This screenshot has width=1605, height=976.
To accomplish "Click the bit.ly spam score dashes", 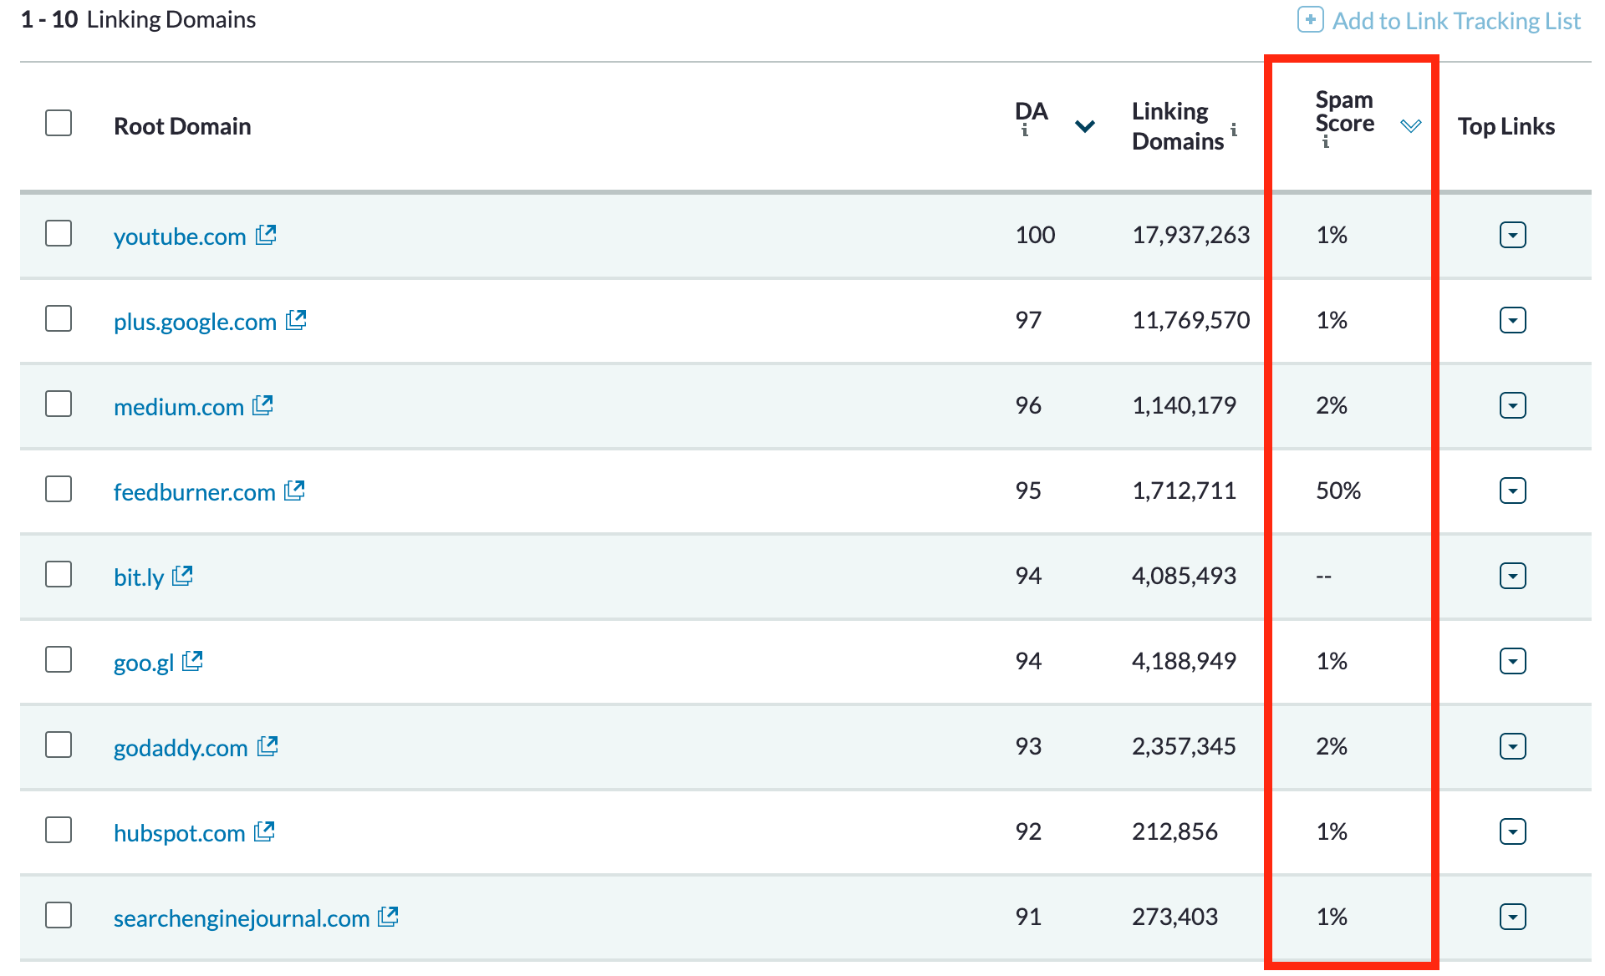I will pos(1323,577).
